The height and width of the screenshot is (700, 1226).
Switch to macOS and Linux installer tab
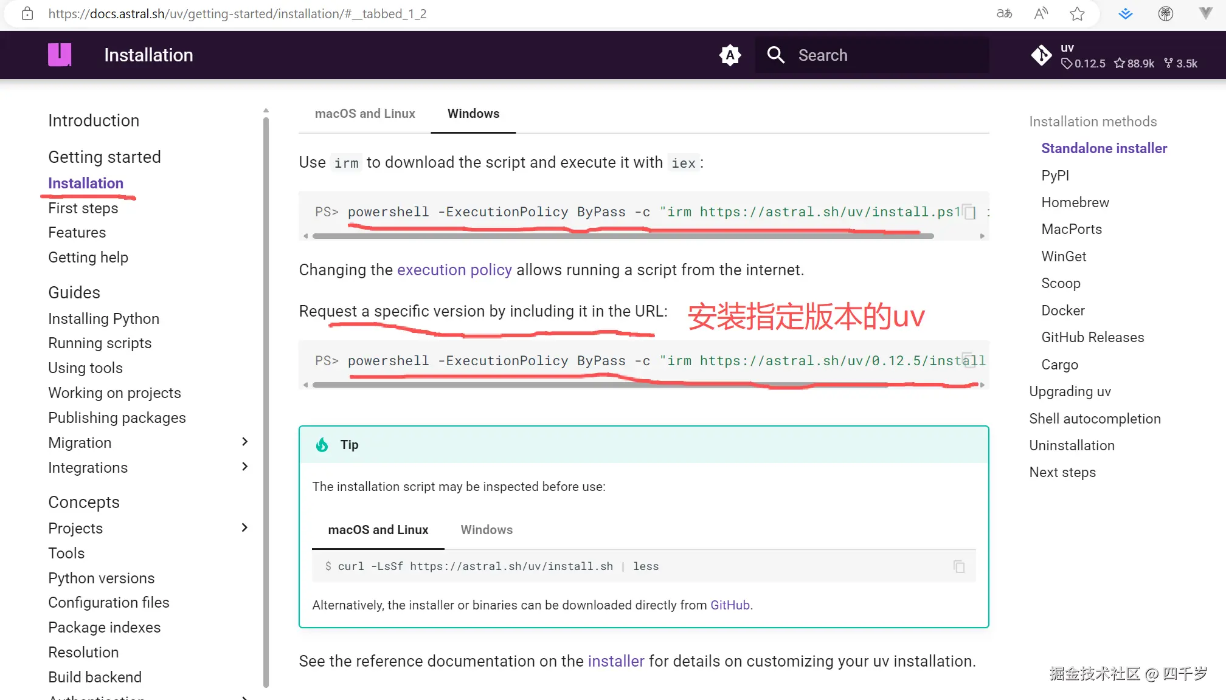coord(365,114)
